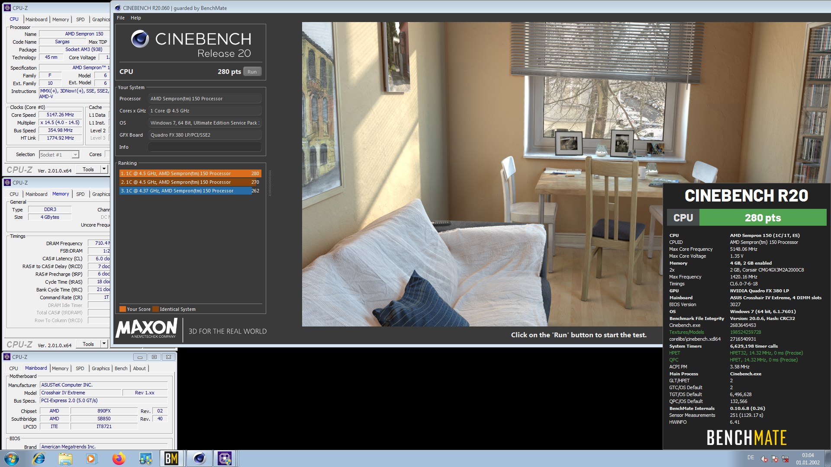Switch to Cinebench taskbar icon
The width and height of the screenshot is (831, 467).
[199, 458]
